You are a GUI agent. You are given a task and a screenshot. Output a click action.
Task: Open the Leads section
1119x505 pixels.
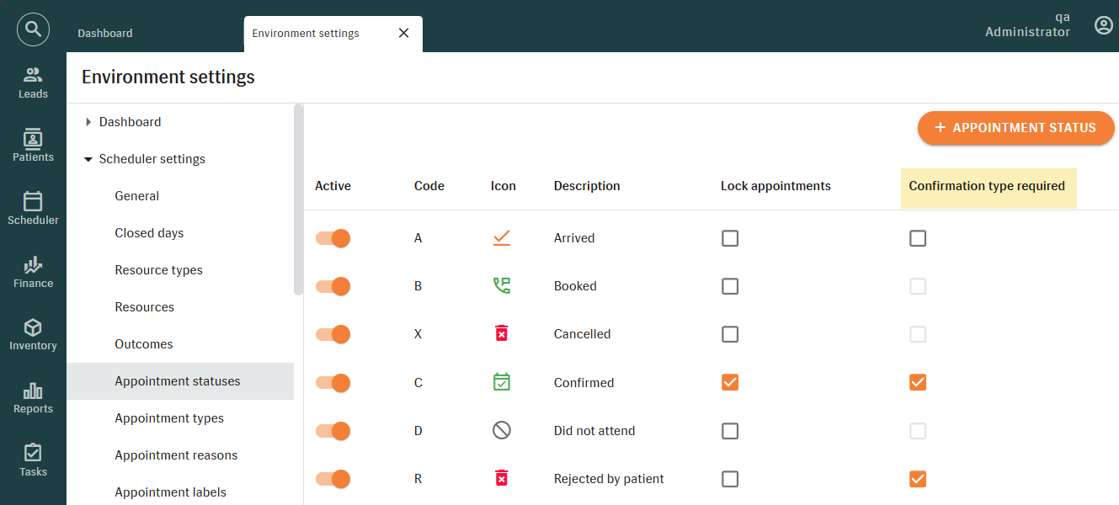click(33, 82)
